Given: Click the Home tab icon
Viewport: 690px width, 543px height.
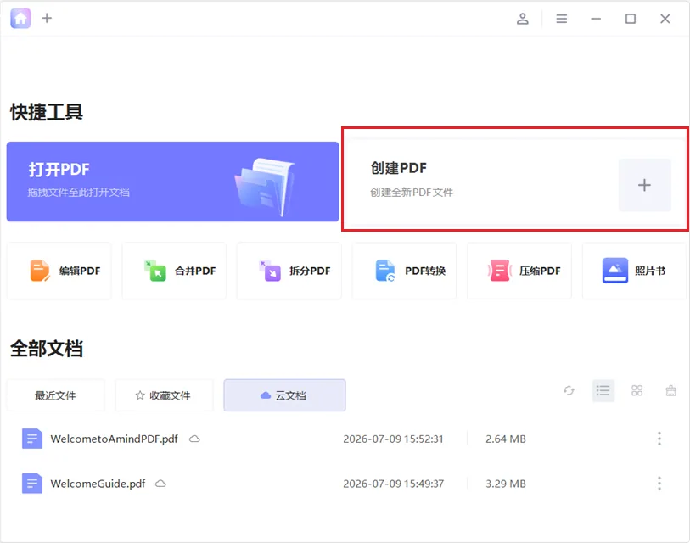Looking at the screenshot, I should pyautogui.click(x=20, y=19).
